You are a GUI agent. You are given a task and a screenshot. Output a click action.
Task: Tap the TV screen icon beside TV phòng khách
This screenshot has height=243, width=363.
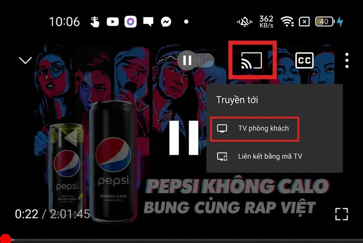[222, 129]
